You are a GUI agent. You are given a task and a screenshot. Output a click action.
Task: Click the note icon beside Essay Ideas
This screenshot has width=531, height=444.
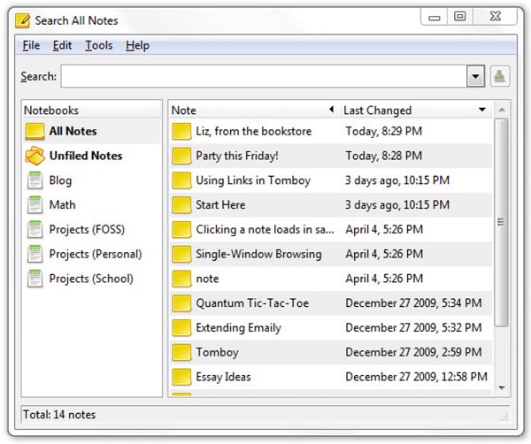181,377
